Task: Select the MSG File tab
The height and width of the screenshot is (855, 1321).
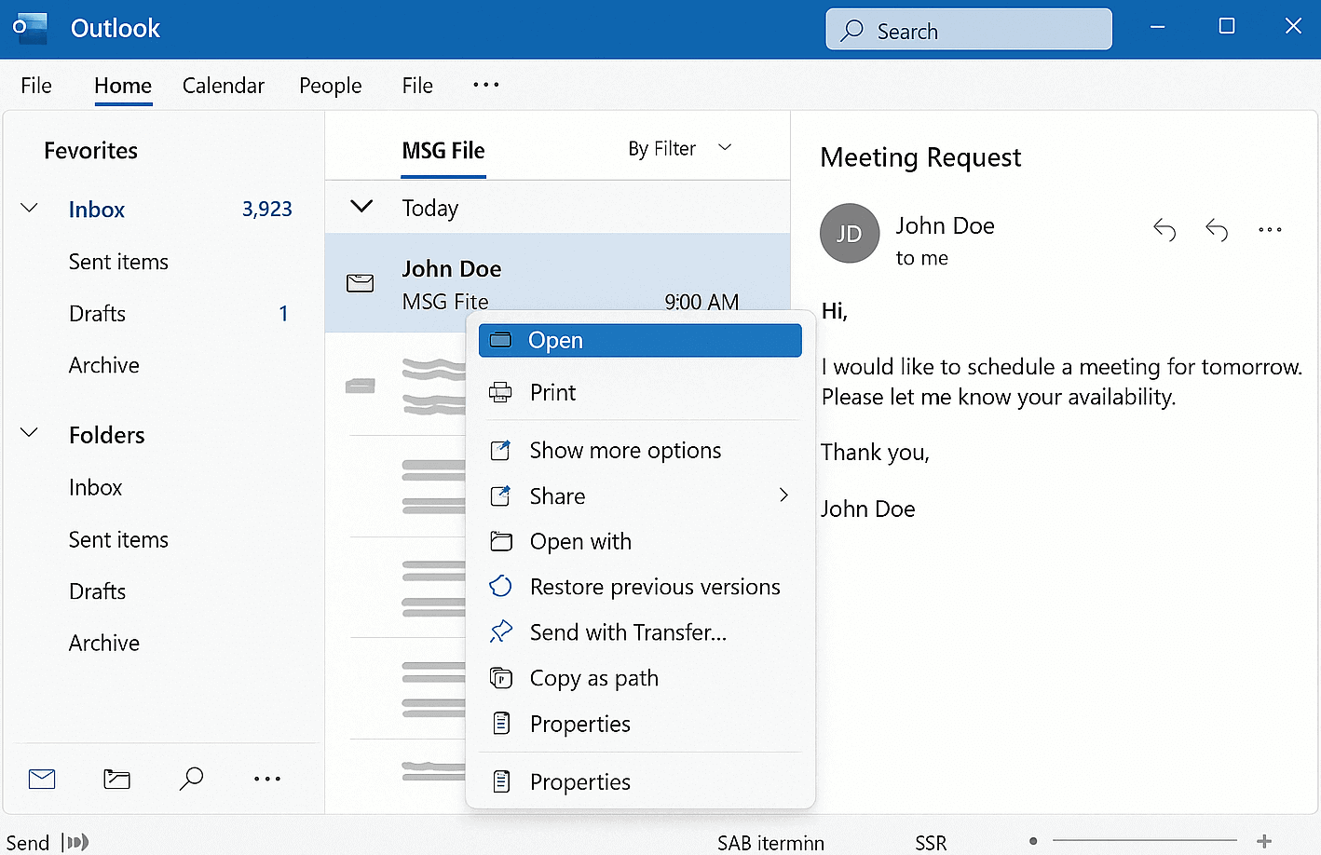Action: coord(443,151)
